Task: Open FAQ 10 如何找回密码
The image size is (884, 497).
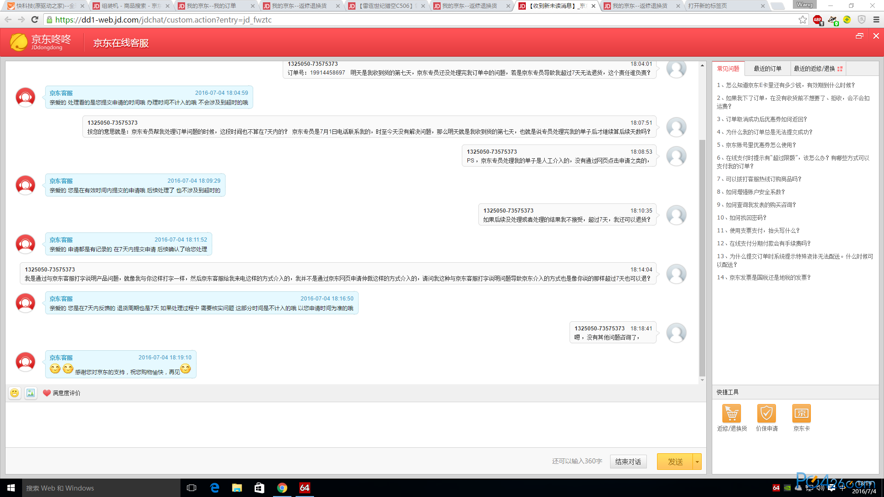Action: 741,218
